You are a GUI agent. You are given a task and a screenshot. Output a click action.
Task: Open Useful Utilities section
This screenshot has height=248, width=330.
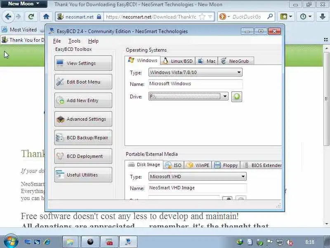click(x=83, y=174)
